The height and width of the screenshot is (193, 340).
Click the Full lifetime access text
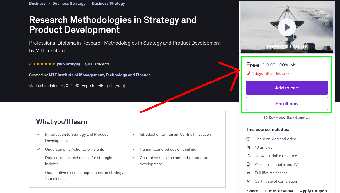(x=271, y=173)
